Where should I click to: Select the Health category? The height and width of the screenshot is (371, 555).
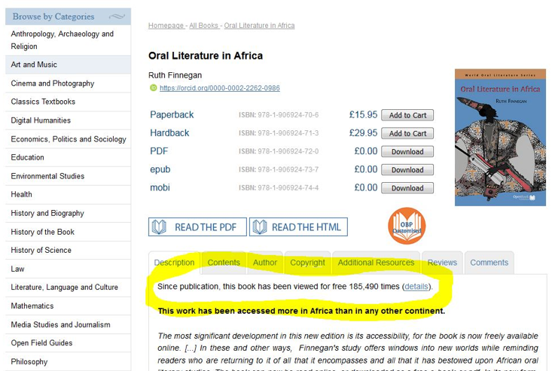(68, 195)
